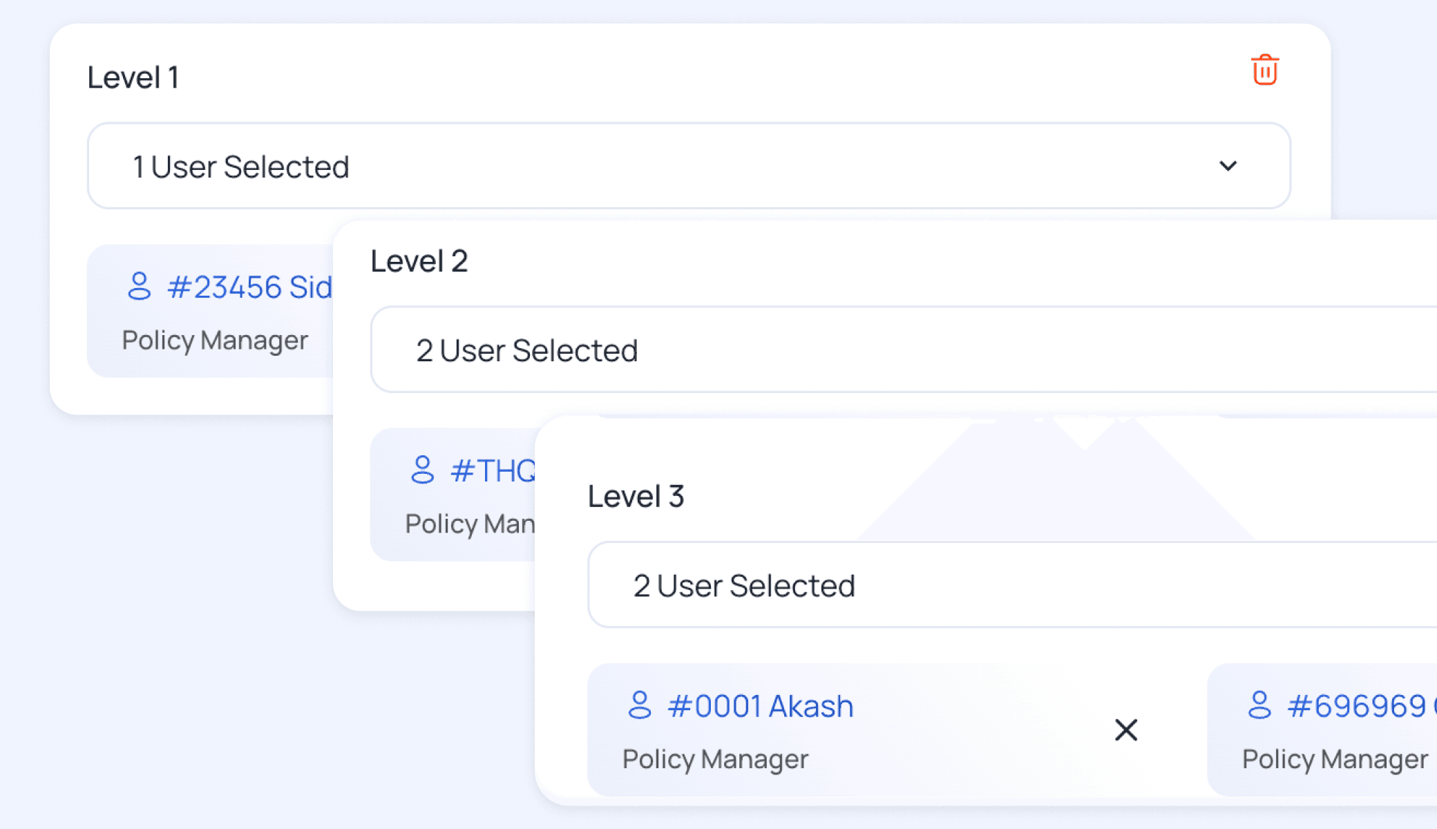Click the user icon beside #23456 Sid
Viewport: 1437px width, 829px height.
pos(139,286)
